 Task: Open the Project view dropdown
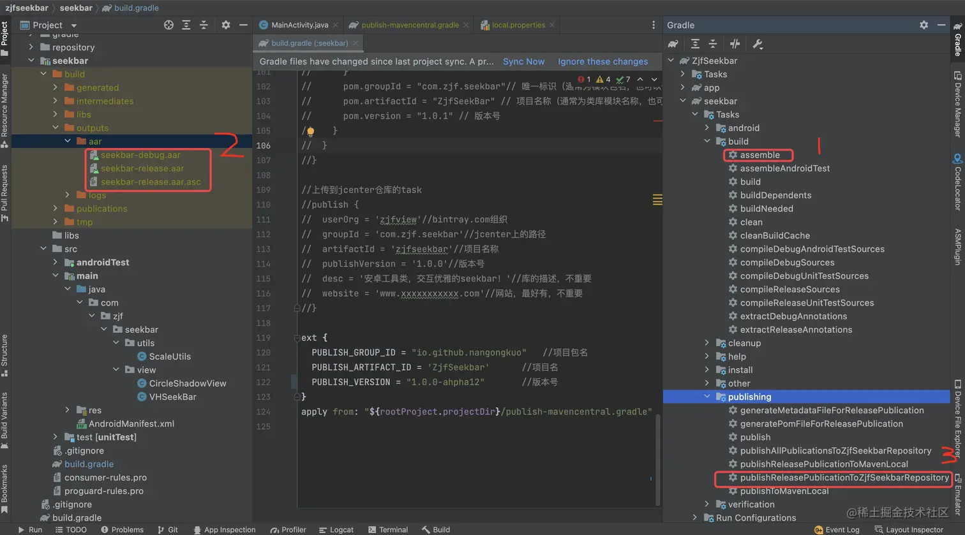pos(74,26)
